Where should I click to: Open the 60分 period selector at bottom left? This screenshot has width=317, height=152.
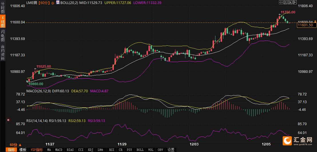pyautogui.click(x=15, y=145)
